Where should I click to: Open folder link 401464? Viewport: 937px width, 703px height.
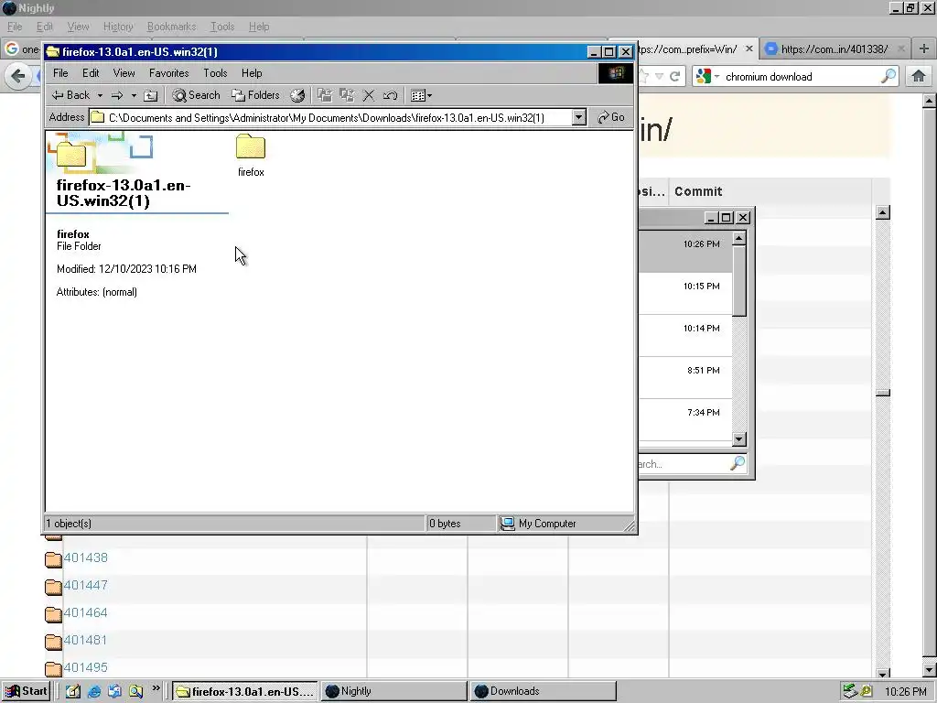(x=85, y=612)
